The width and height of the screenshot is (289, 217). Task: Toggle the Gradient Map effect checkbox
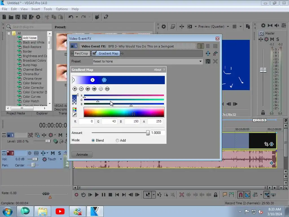tap(94, 53)
